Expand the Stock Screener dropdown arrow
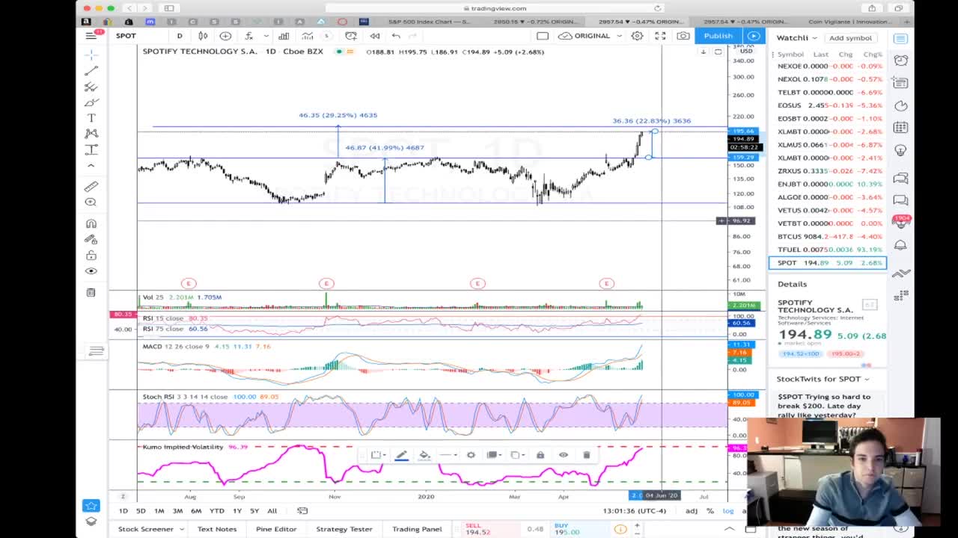958x538 pixels. [181, 529]
